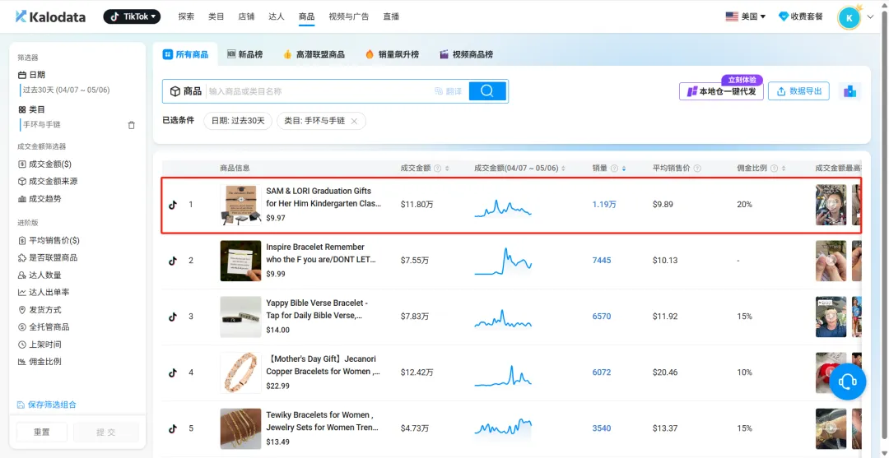The height and width of the screenshot is (458, 889).
Task: Click the 本地仓一键代发 button
Action: point(721,91)
